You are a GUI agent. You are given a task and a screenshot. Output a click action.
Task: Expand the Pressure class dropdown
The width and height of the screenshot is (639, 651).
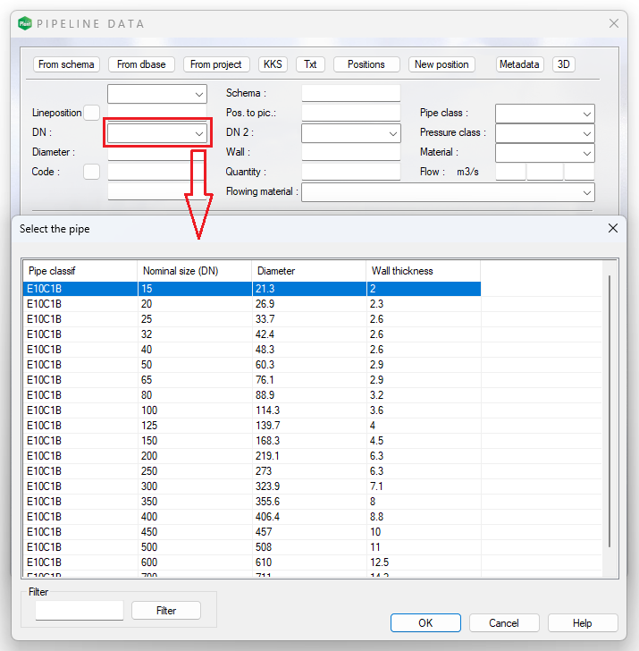(x=586, y=133)
